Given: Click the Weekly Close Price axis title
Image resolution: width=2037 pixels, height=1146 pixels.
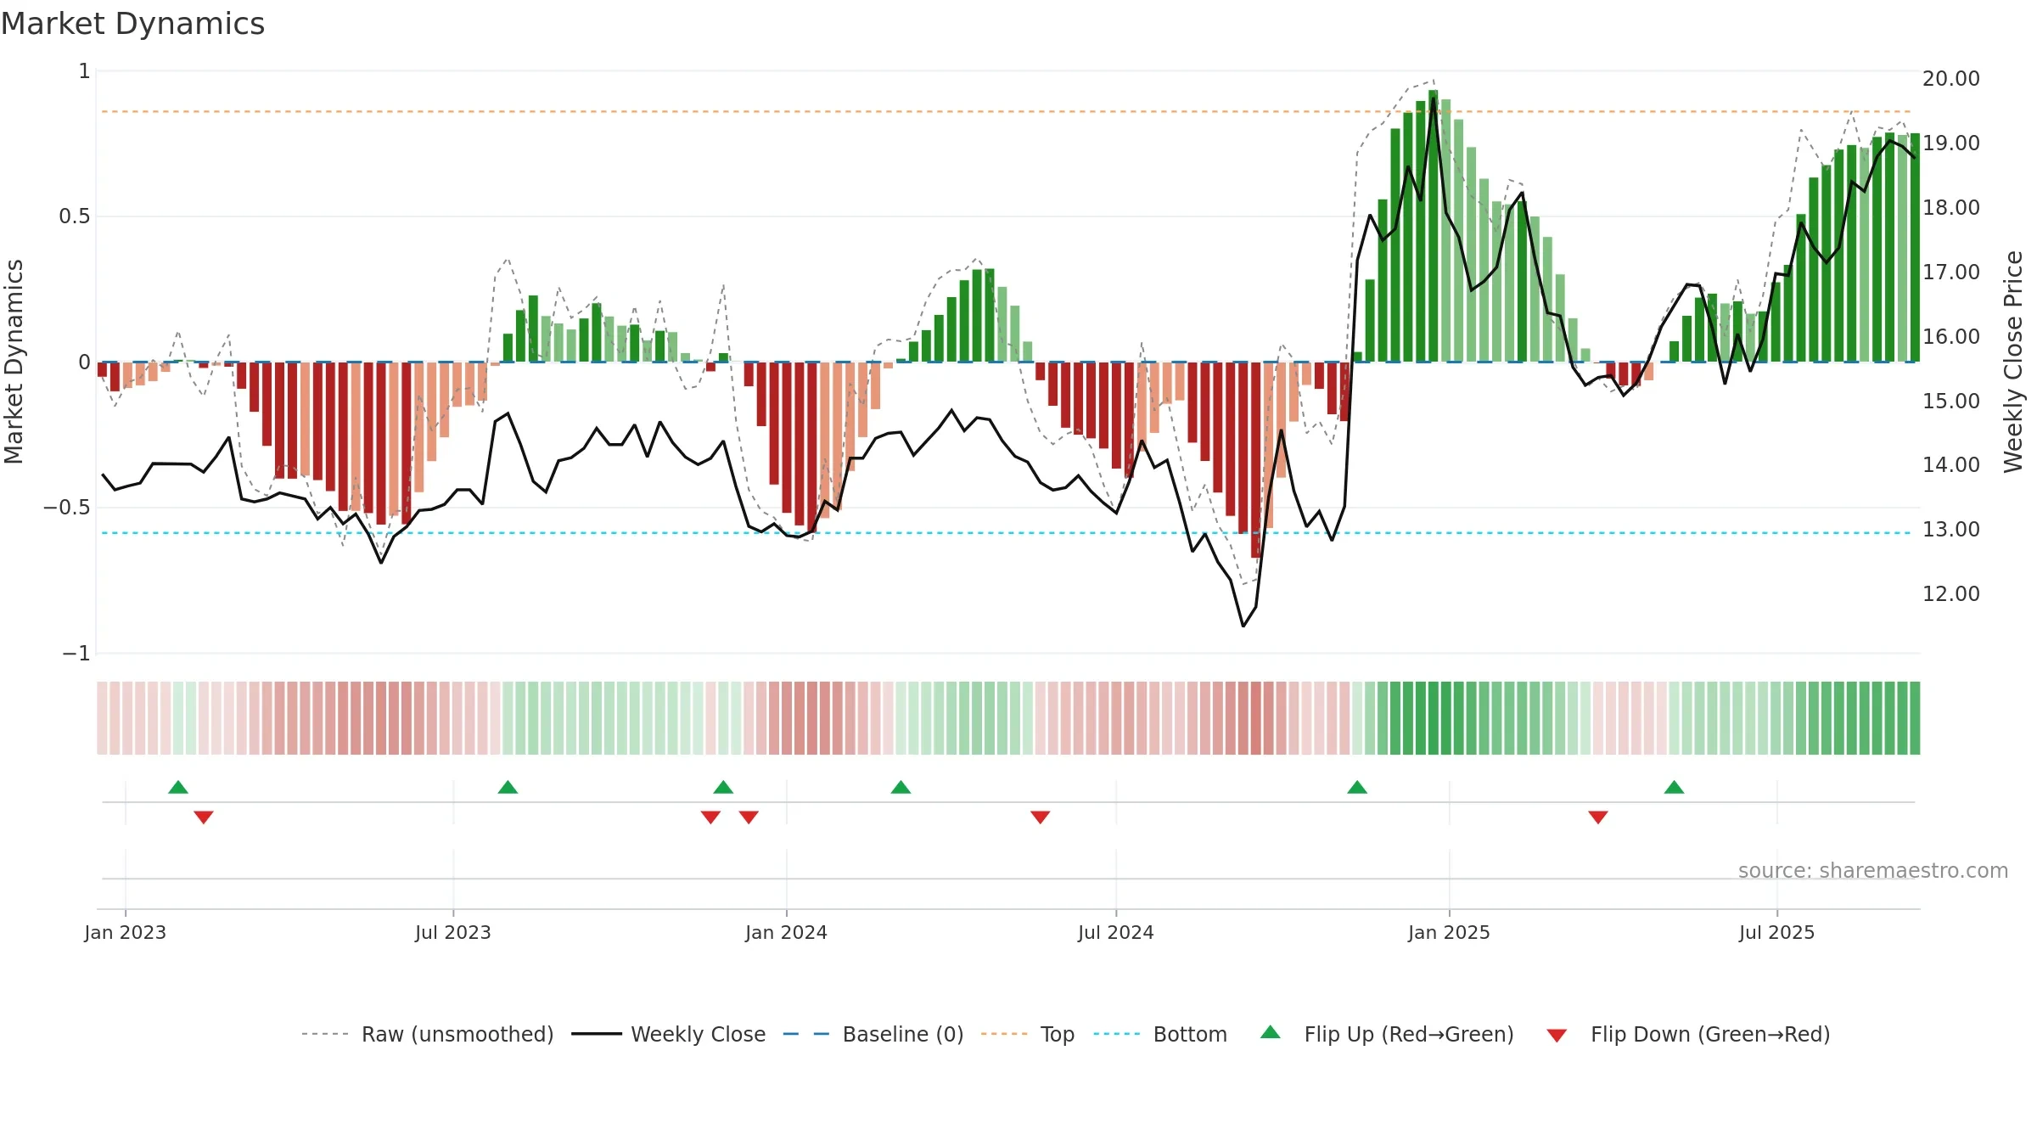Looking at the screenshot, I should [x=2013, y=362].
